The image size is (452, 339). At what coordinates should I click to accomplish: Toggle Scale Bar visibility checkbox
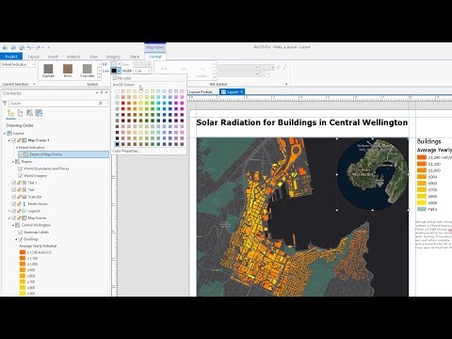pyautogui.click(x=14, y=197)
